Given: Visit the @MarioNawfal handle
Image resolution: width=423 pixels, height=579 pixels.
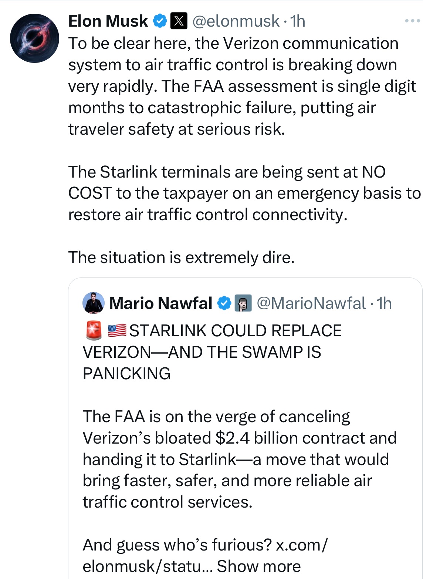Looking at the screenshot, I should pyautogui.click(x=311, y=303).
